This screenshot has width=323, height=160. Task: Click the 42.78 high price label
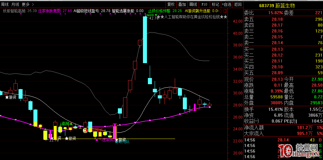tap(154, 18)
